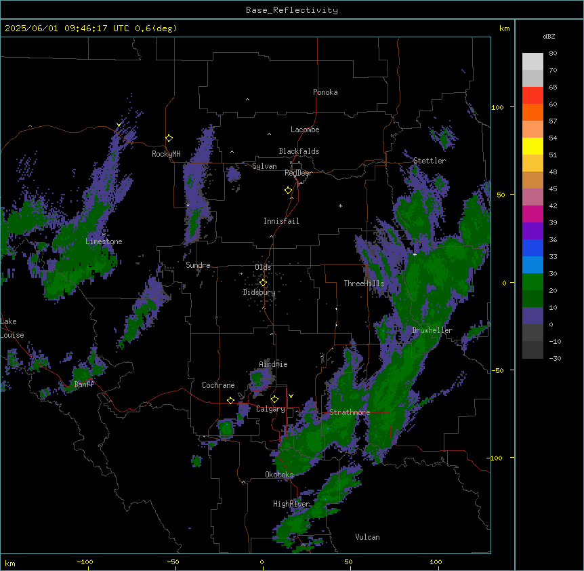Click the Sylvan label on map
Viewport: 584px width, 571px height.
[264, 166]
